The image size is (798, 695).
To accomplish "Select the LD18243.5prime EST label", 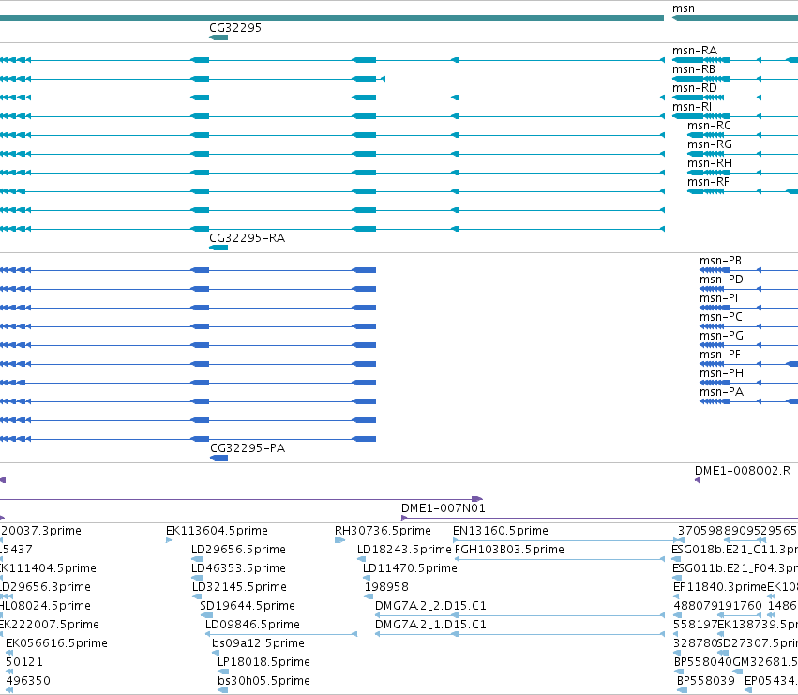I will [404, 550].
